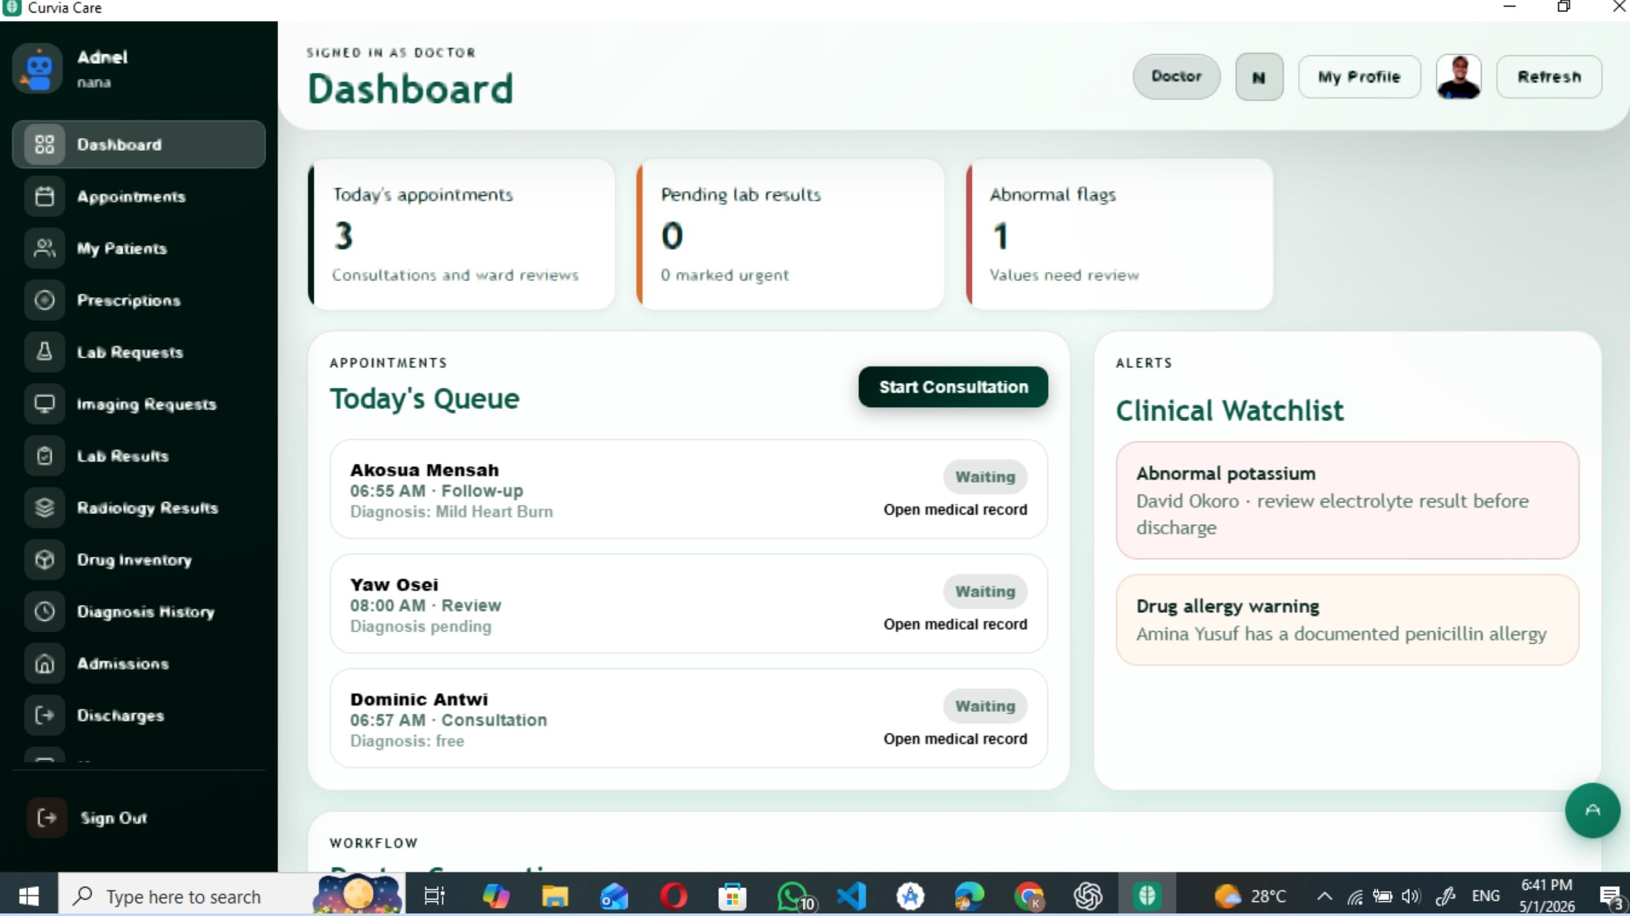Viewport: 1630px width, 916px height.
Task: Open the Opera browser taskbar icon
Action: (x=674, y=896)
